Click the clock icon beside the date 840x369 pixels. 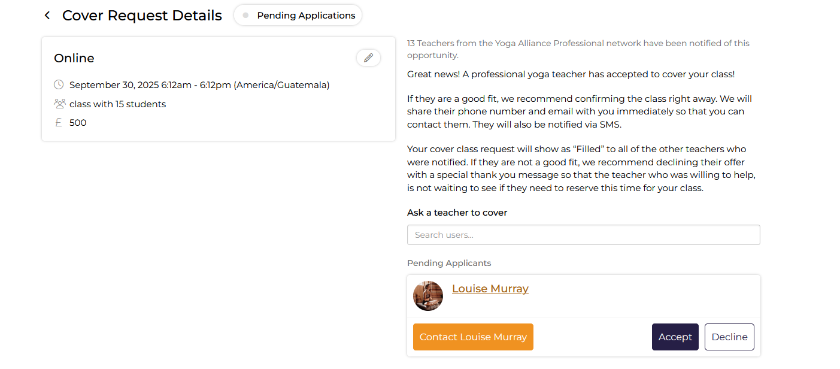click(x=59, y=84)
